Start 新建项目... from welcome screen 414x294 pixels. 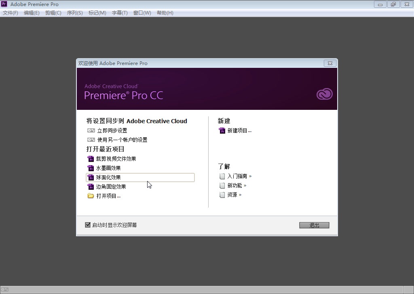click(x=239, y=130)
